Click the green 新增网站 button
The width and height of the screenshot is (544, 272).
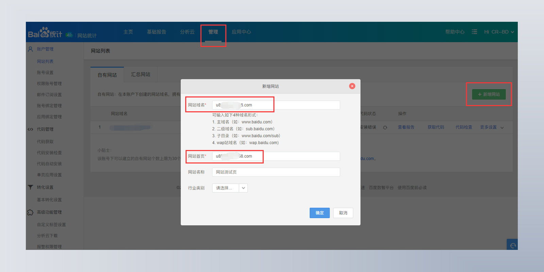coord(489,94)
